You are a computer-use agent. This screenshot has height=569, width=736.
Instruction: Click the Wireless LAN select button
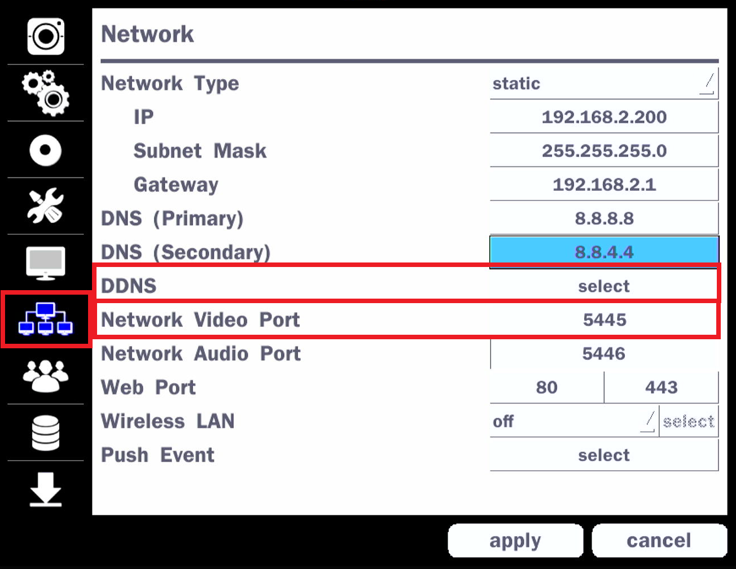(690, 421)
